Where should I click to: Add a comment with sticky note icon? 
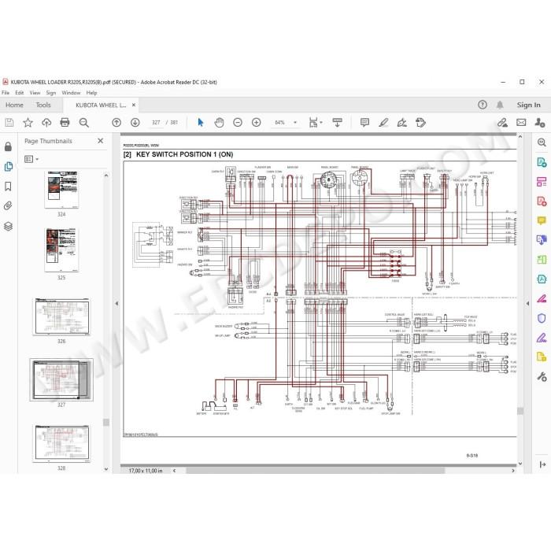(364, 123)
